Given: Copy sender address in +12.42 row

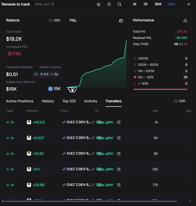Looking at the screenshot, I should click(x=93, y=154).
